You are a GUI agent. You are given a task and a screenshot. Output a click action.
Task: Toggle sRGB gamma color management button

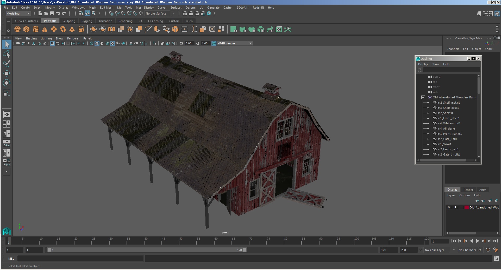coord(214,43)
